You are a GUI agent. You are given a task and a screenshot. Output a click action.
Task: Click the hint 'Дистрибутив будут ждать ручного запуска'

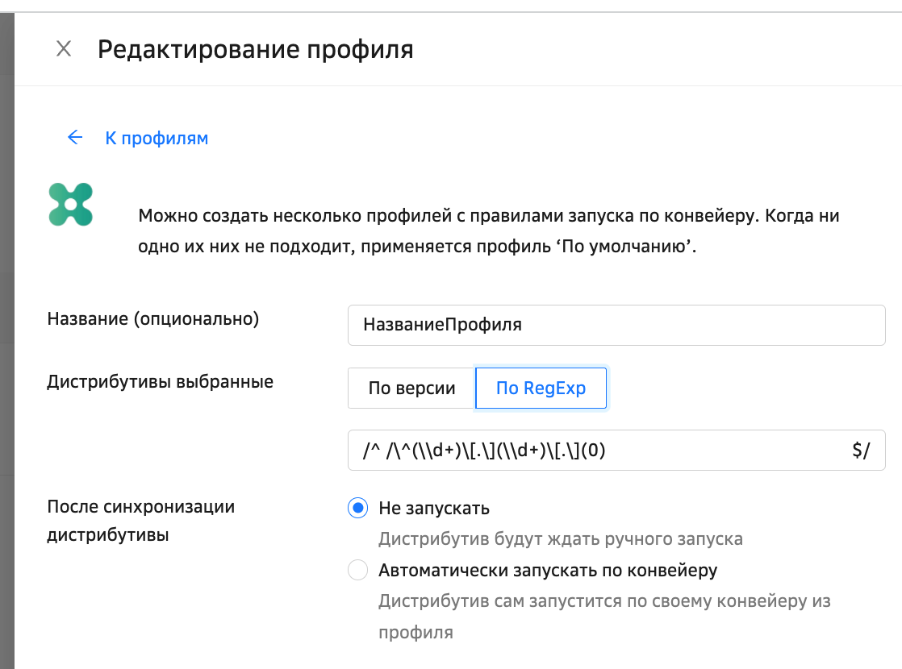coord(560,539)
